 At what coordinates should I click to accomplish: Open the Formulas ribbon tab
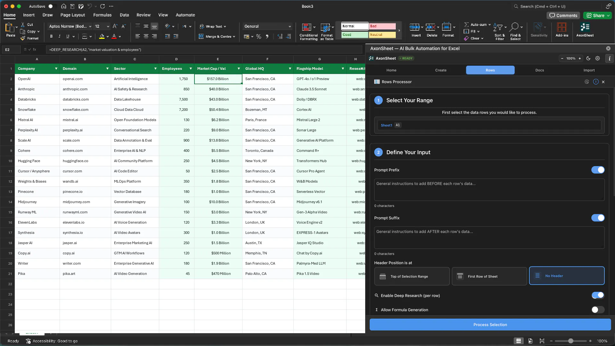pyautogui.click(x=102, y=15)
